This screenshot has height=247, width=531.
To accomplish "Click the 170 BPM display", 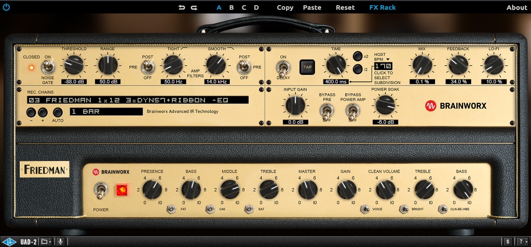I will click(383, 66).
